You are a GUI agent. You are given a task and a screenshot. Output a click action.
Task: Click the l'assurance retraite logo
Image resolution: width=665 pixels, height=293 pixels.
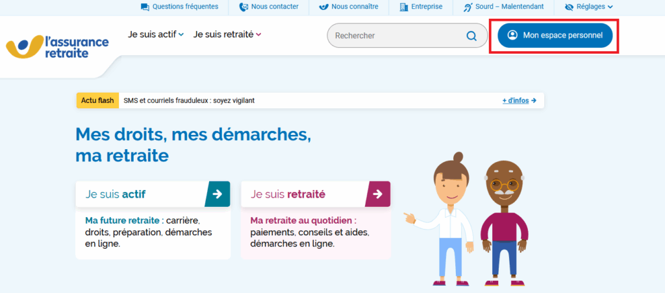pos(57,47)
